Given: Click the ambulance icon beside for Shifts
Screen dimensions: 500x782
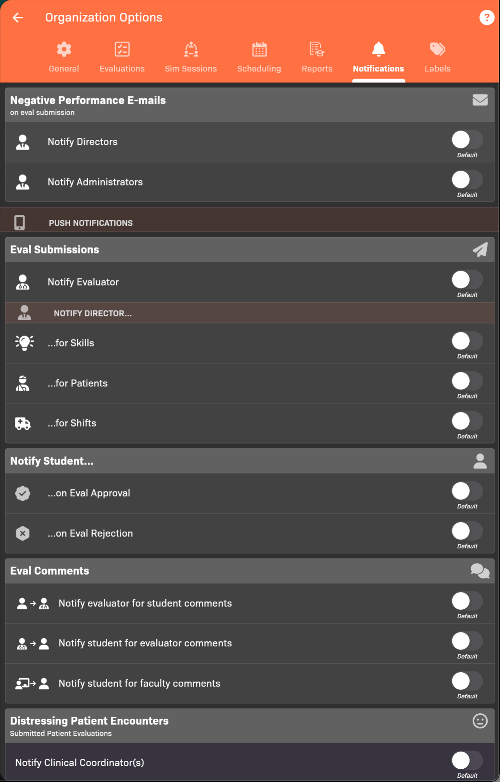Looking at the screenshot, I should pos(23,423).
